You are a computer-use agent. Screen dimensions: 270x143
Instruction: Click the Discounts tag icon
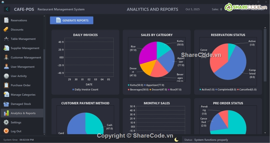(6, 29)
